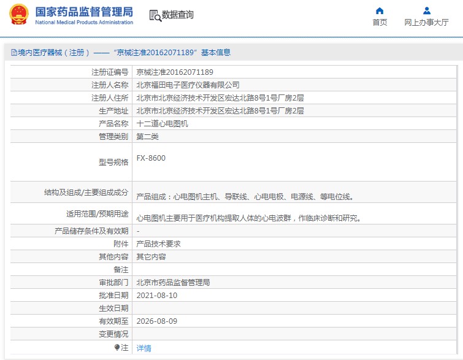Click the 生效日期 label
This screenshot has height=360, width=463.
(x=113, y=308)
